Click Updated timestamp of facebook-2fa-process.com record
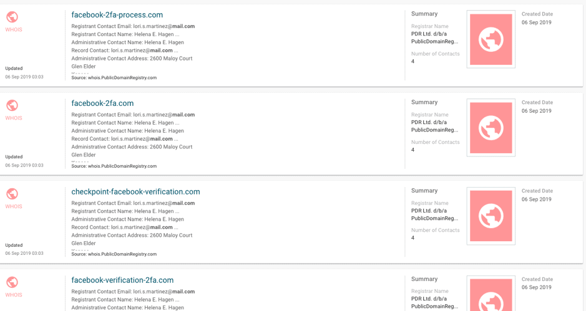Image resolution: width=586 pixels, height=311 pixels. 24,77
